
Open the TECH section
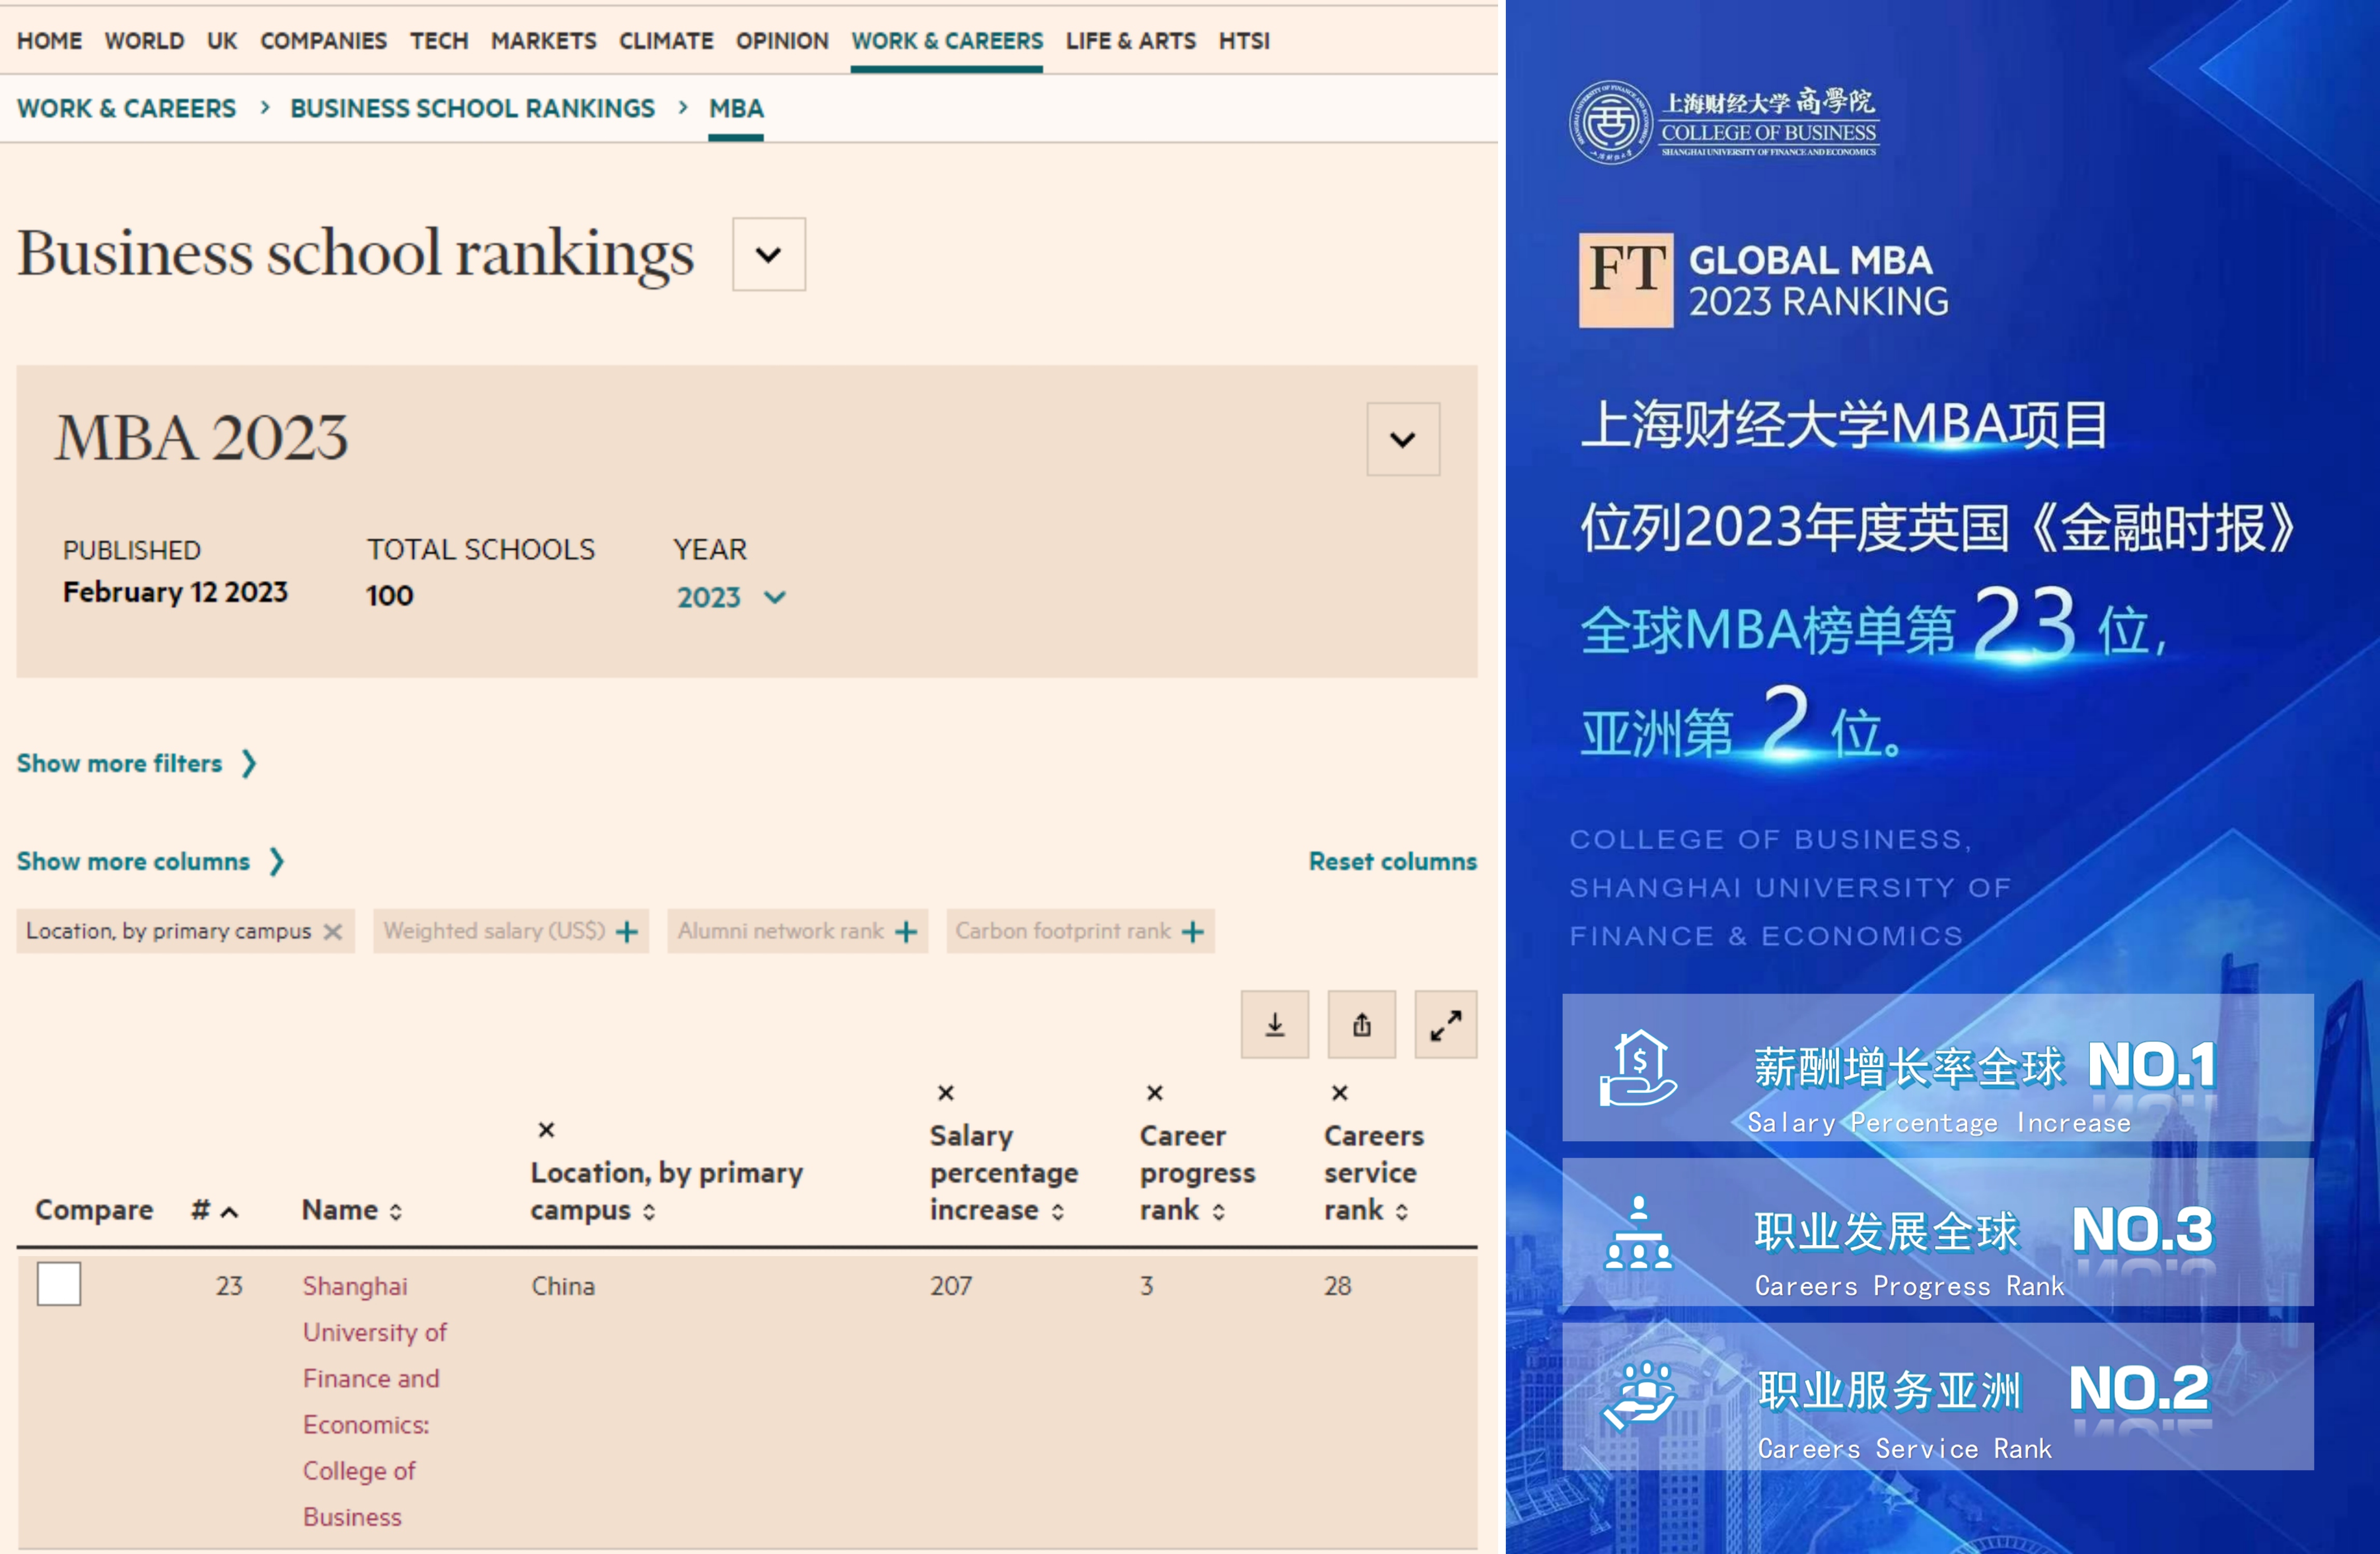(439, 41)
